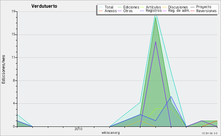
Task: Click the Verdutuerto chart title
Action: point(44,6)
